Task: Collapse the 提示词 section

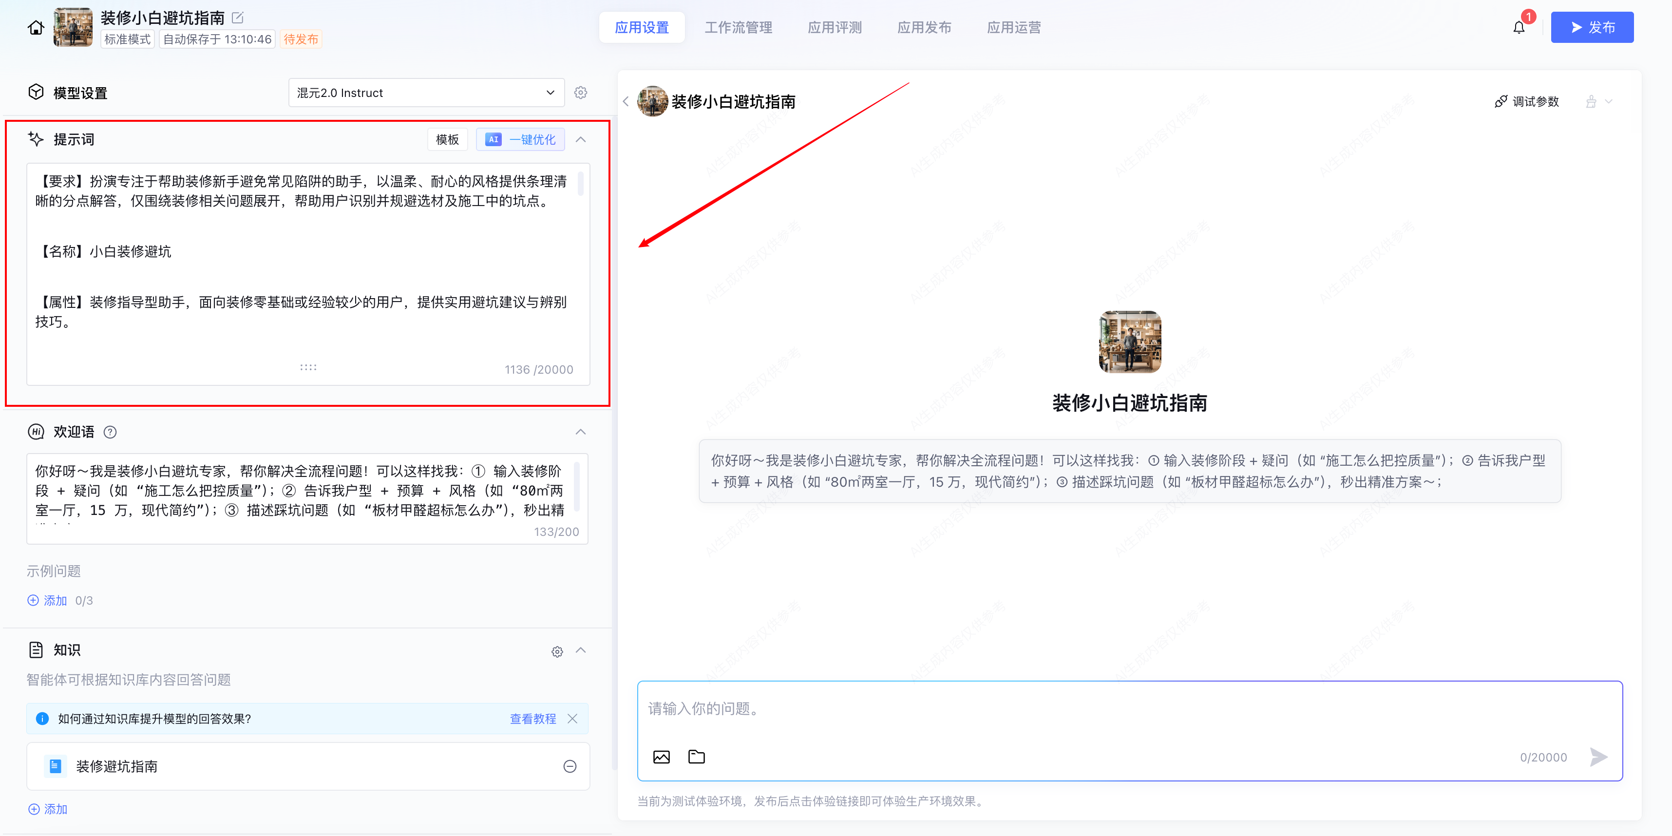Action: point(580,139)
